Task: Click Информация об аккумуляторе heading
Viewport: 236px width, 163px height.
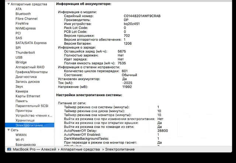Action: [84, 4]
